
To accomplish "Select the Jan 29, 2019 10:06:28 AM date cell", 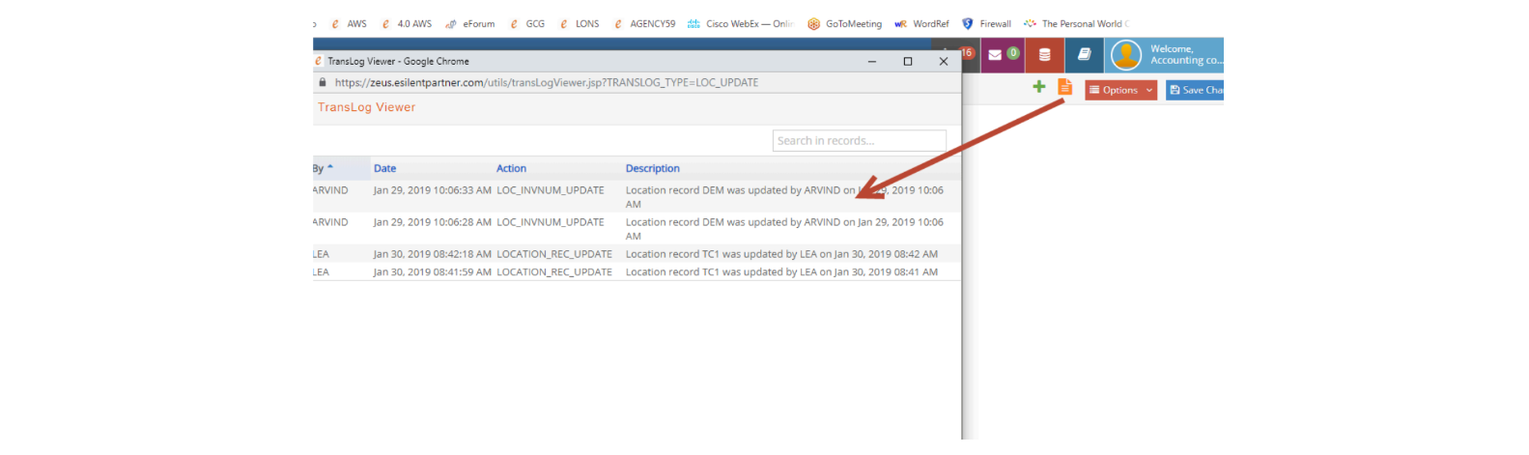I will pos(432,222).
